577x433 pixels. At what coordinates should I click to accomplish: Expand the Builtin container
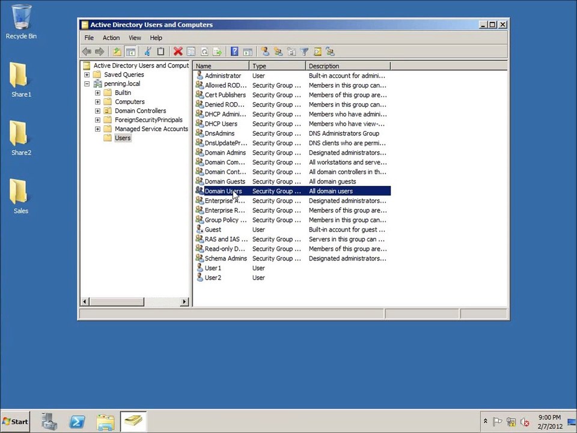pos(97,93)
